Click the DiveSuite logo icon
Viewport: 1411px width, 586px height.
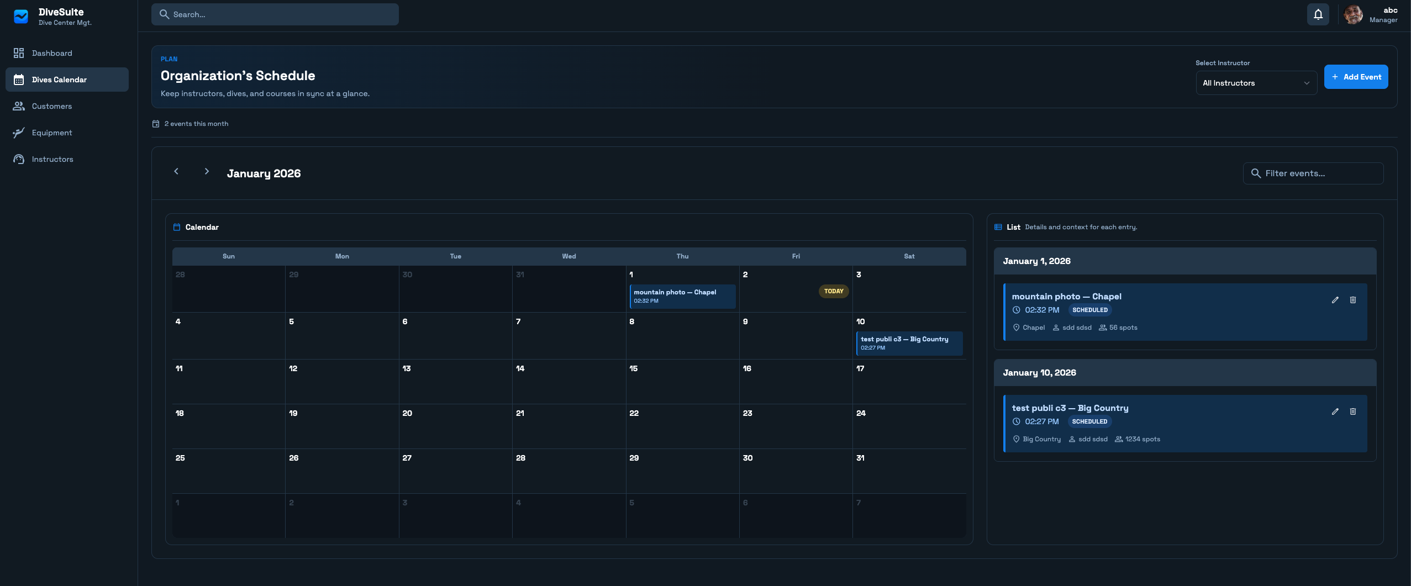21,17
